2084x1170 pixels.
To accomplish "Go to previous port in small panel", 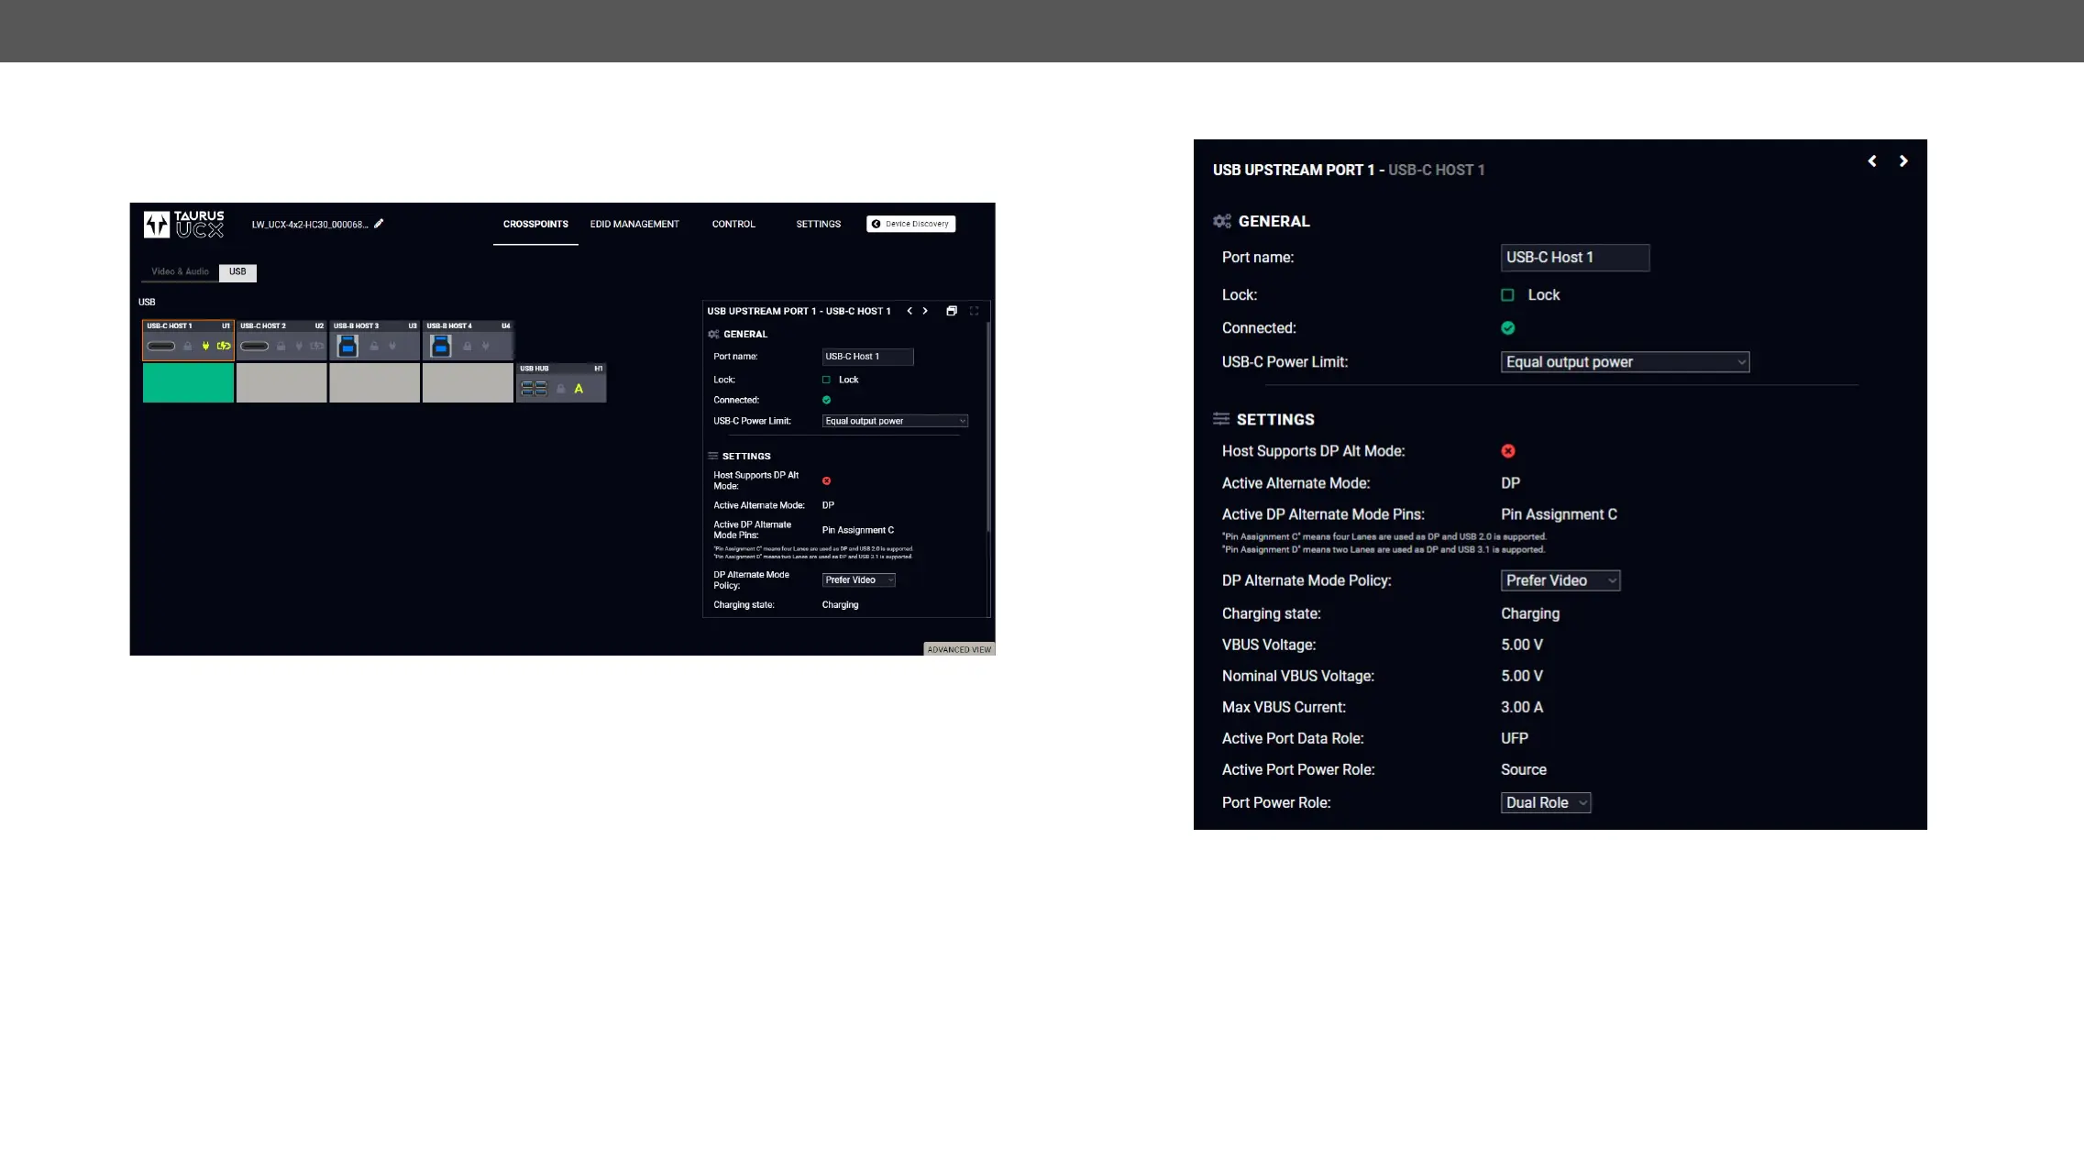I will pos(910,311).
